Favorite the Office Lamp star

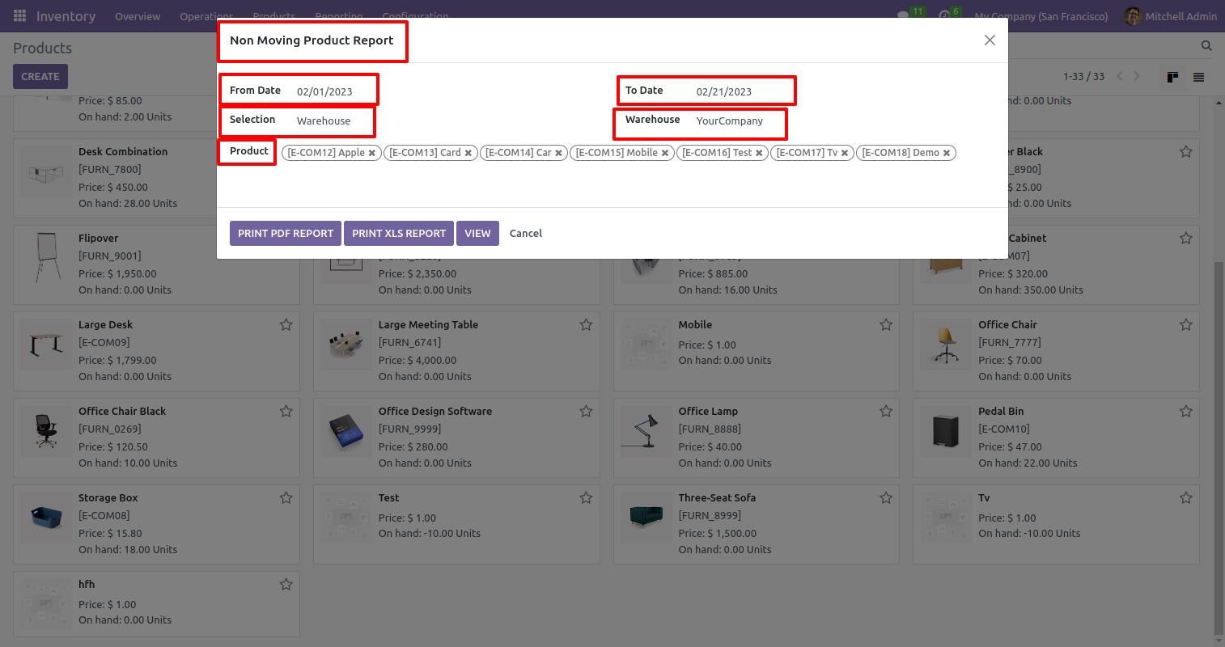886,411
